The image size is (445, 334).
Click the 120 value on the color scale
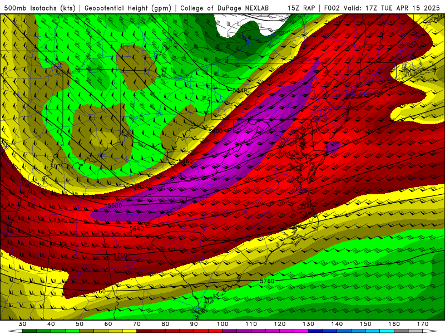pyautogui.click(x=280, y=324)
